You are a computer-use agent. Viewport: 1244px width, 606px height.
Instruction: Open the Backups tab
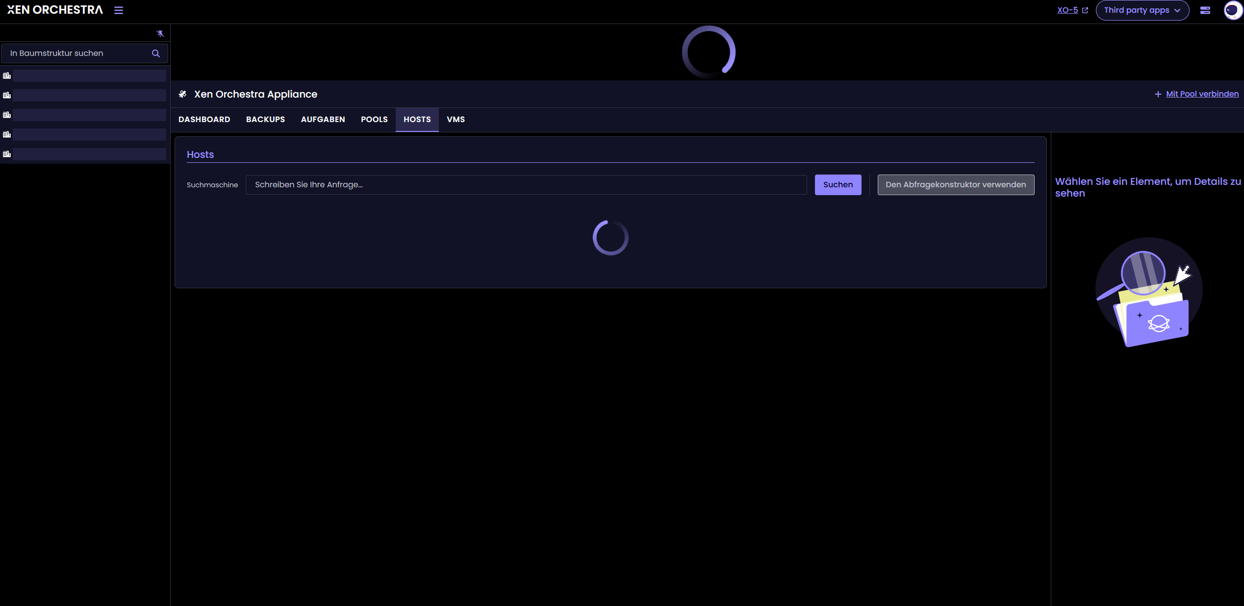[265, 120]
